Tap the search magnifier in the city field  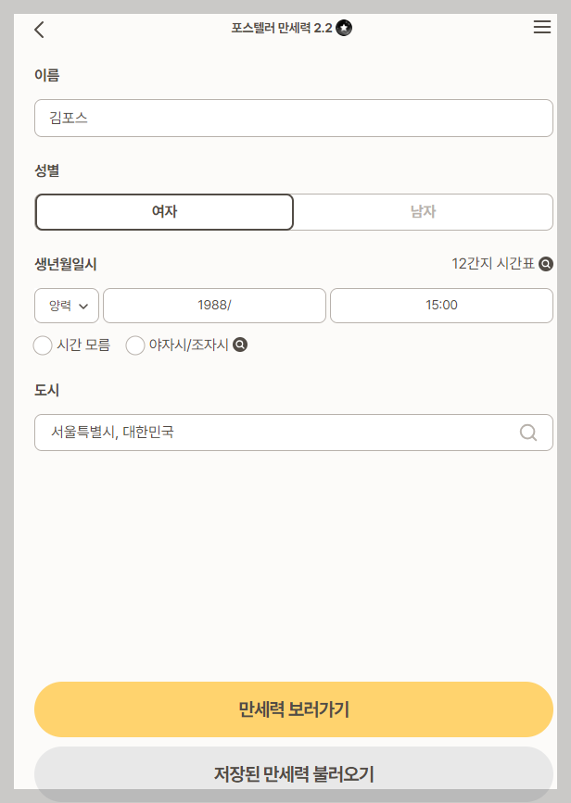tap(527, 432)
